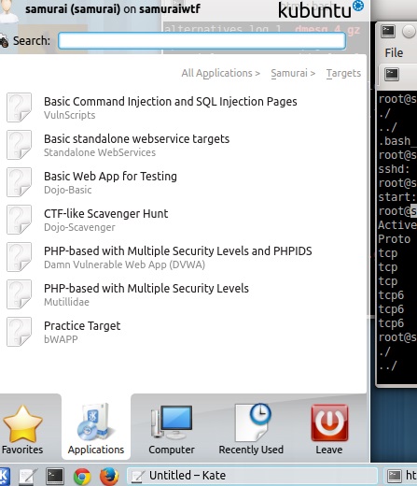The width and height of the screenshot is (417, 486).
Task: Launch Firefox from the taskbar
Action: [x=109, y=477]
